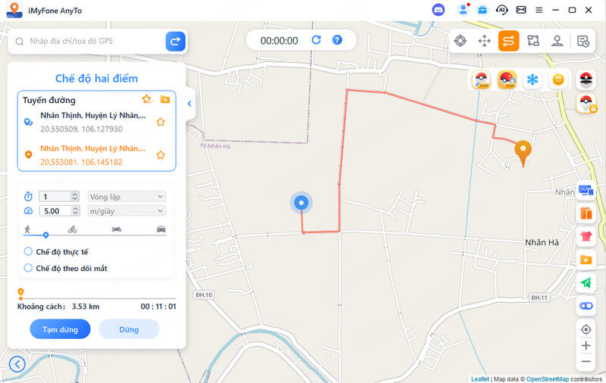
Task: Click the Pokeball icon on right sidebar
Action: coord(586,79)
